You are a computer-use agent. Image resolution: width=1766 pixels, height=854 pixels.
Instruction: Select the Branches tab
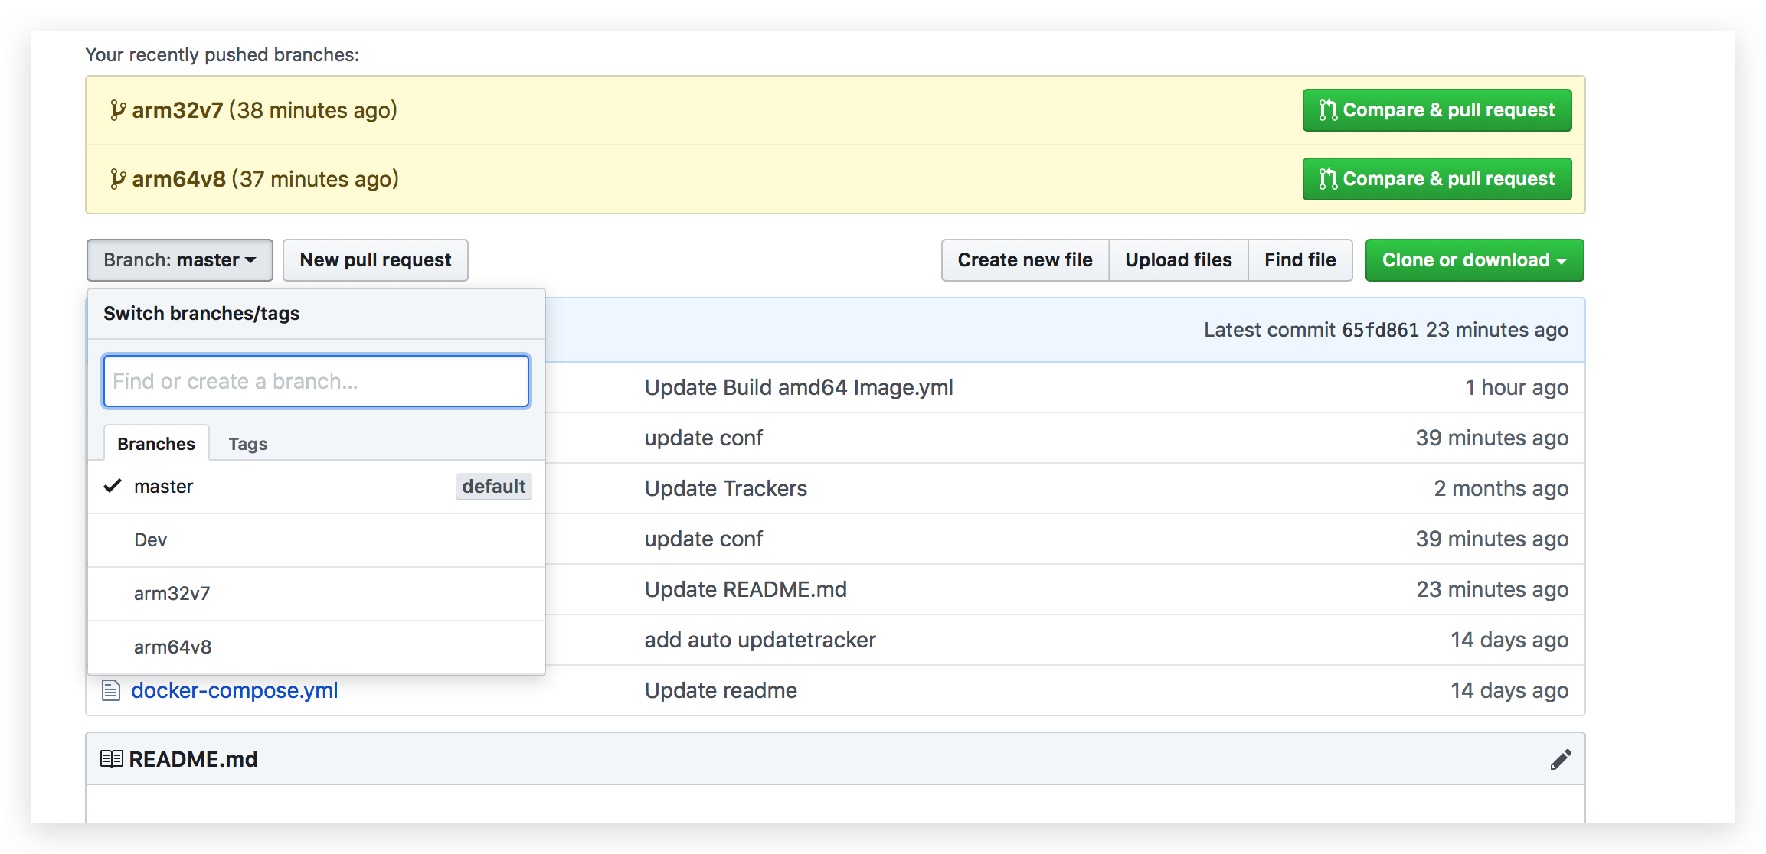coord(156,444)
